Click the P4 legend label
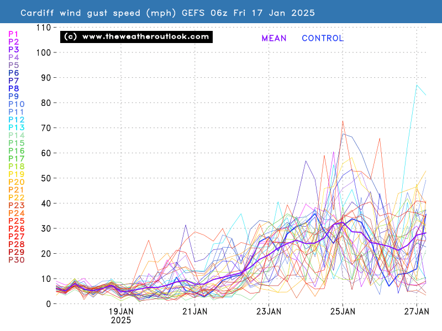Image resolution: width=442 pixels, height=331 pixels. click(13, 57)
